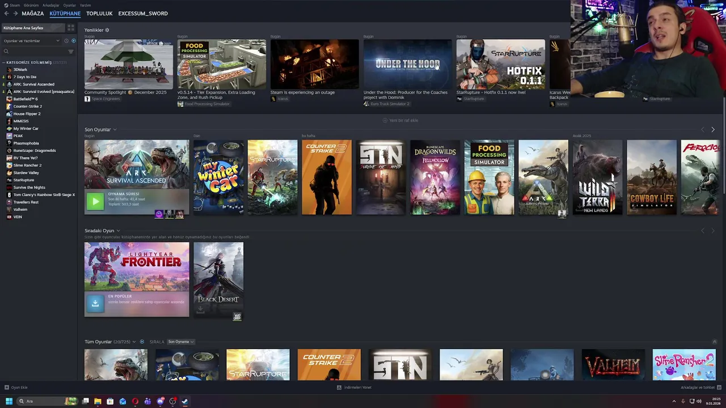The image size is (726, 408).
Task: Switch to the TOPLULUK tab
Action: (99, 14)
